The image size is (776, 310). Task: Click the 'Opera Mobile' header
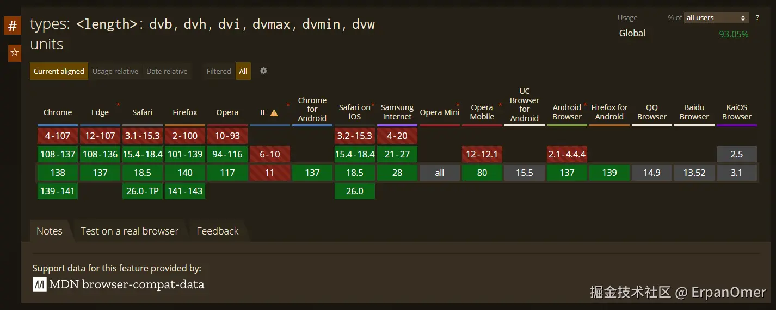[482, 112]
